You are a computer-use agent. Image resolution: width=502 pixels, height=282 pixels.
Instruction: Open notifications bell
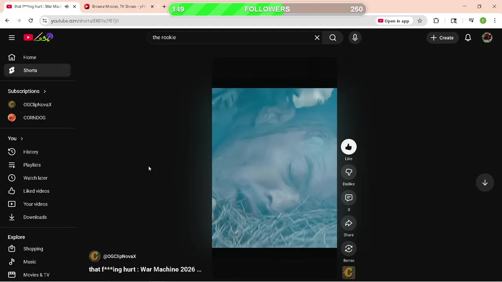[x=468, y=38]
